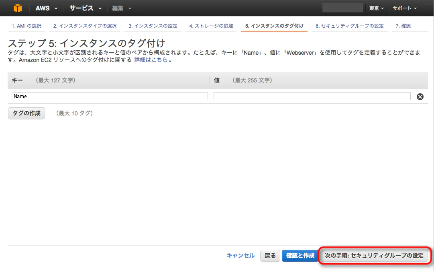434x271 pixels.
Task: Open the 3. インスタンスの設定 step
Action: (x=153, y=26)
